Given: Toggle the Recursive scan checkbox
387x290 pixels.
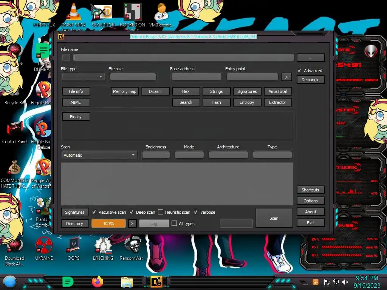Looking at the screenshot, I should tap(94, 212).
